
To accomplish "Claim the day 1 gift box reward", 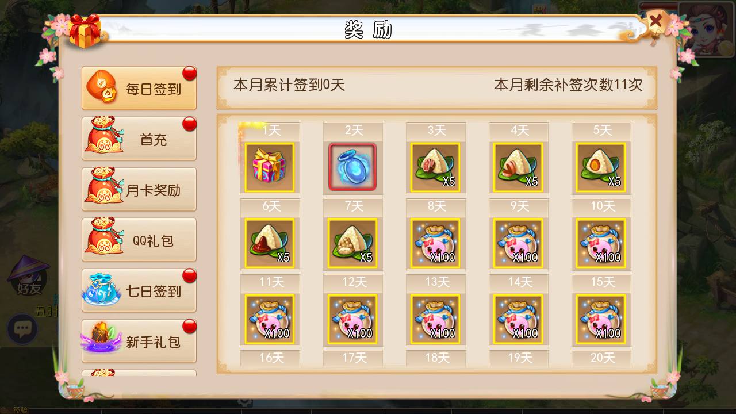I will (270, 167).
